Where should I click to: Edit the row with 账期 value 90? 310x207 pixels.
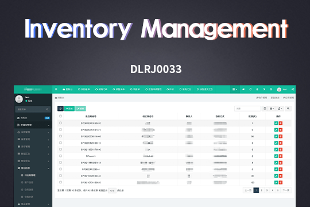pos(276,136)
